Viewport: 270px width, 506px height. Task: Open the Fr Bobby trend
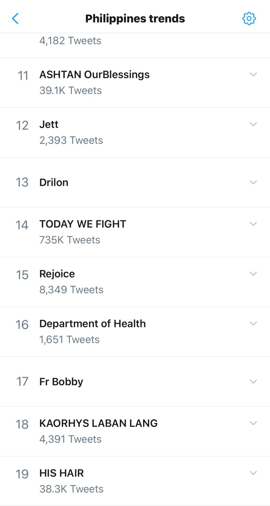click(61, 382)
